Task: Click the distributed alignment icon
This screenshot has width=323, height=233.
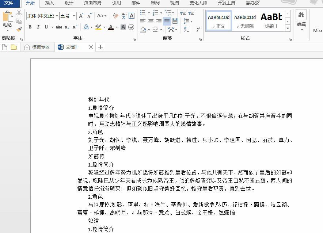Action: tap(175, 21)
